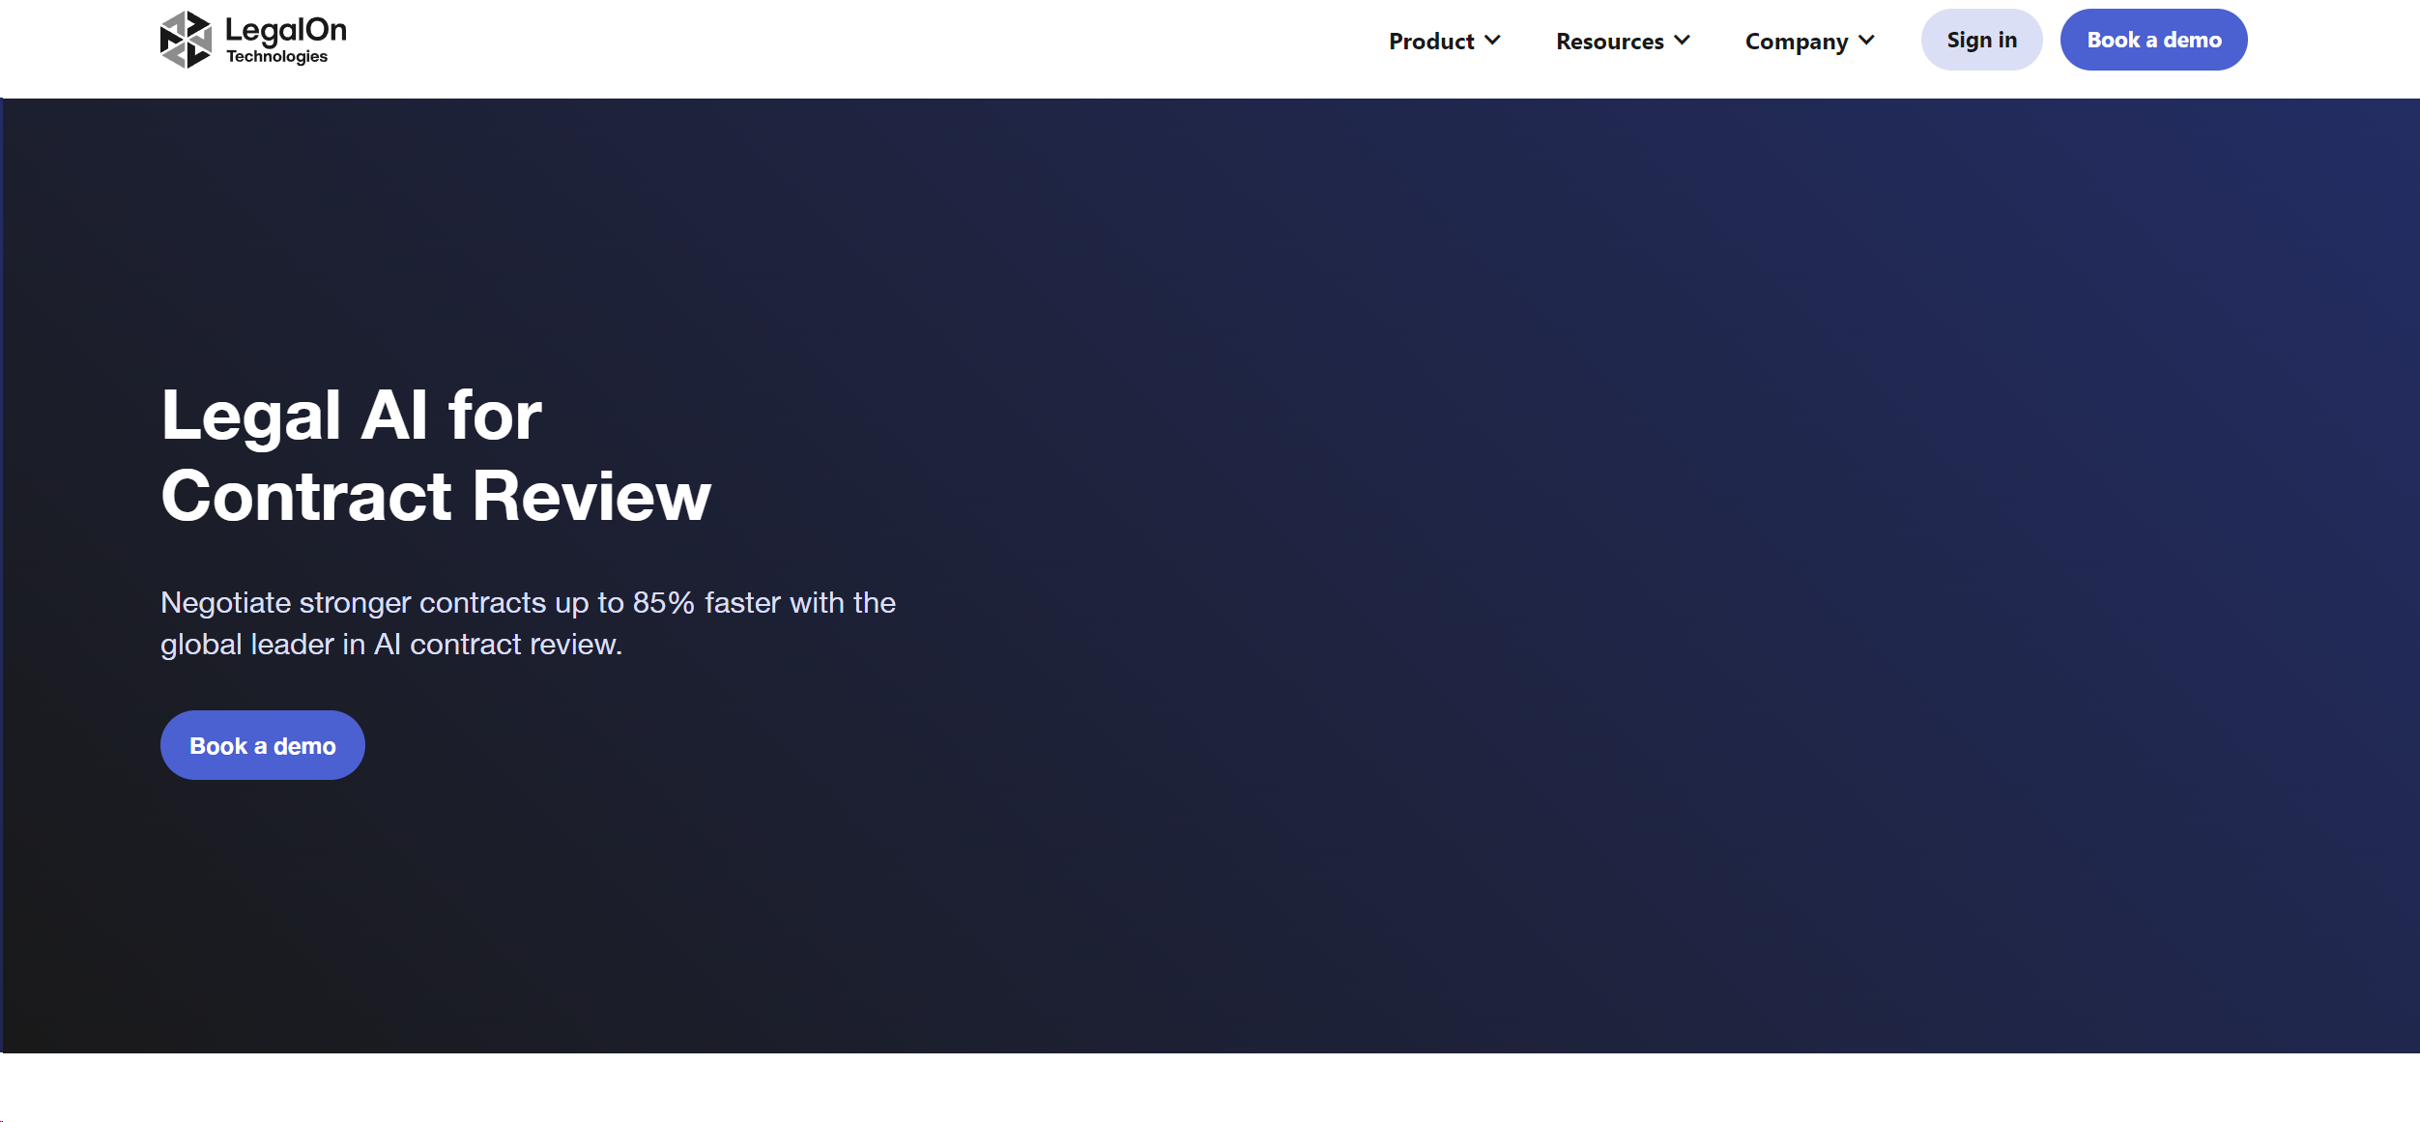
Task: Expand the Product navigation dropdown
Action: (x=1430, y=41)
